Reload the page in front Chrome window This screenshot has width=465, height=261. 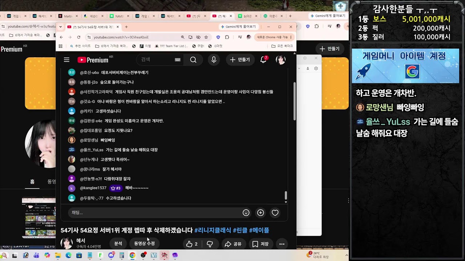[x=78, y=37]
